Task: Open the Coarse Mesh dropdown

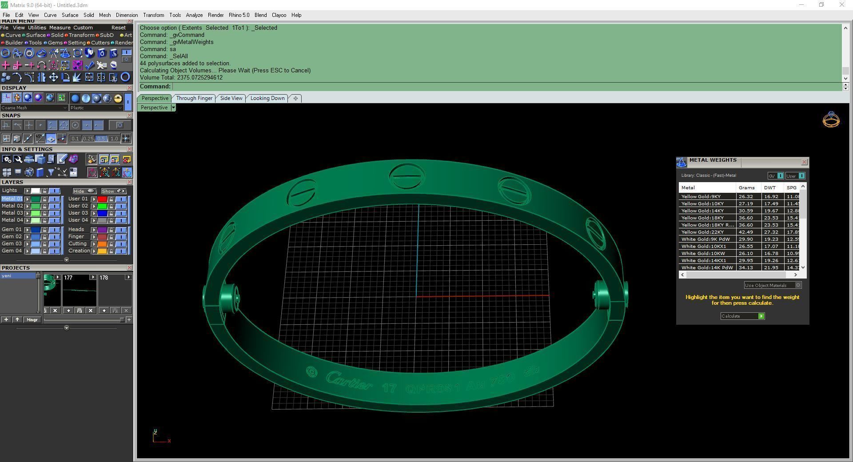Action: click(34, 108)
